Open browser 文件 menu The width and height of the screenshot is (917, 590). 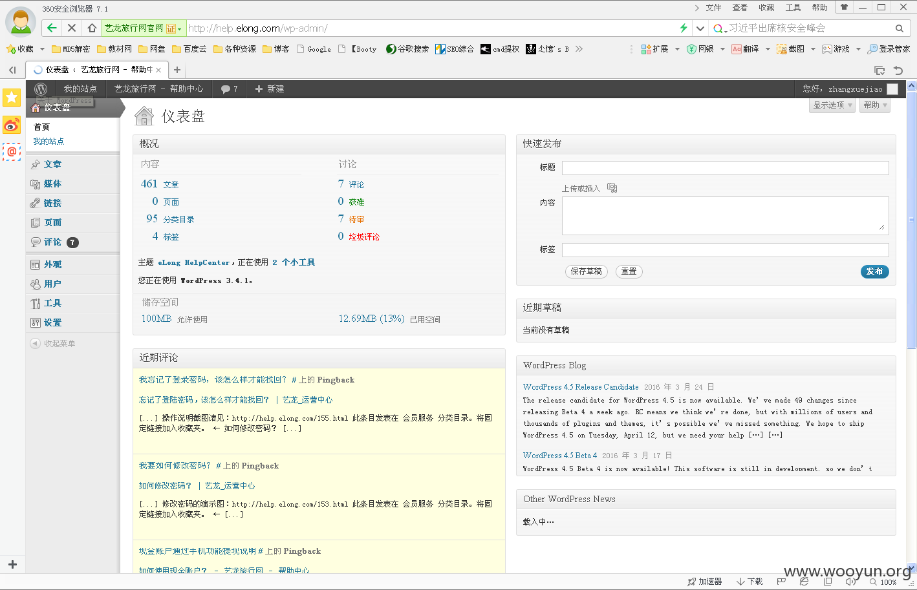[x=713, y=8]
